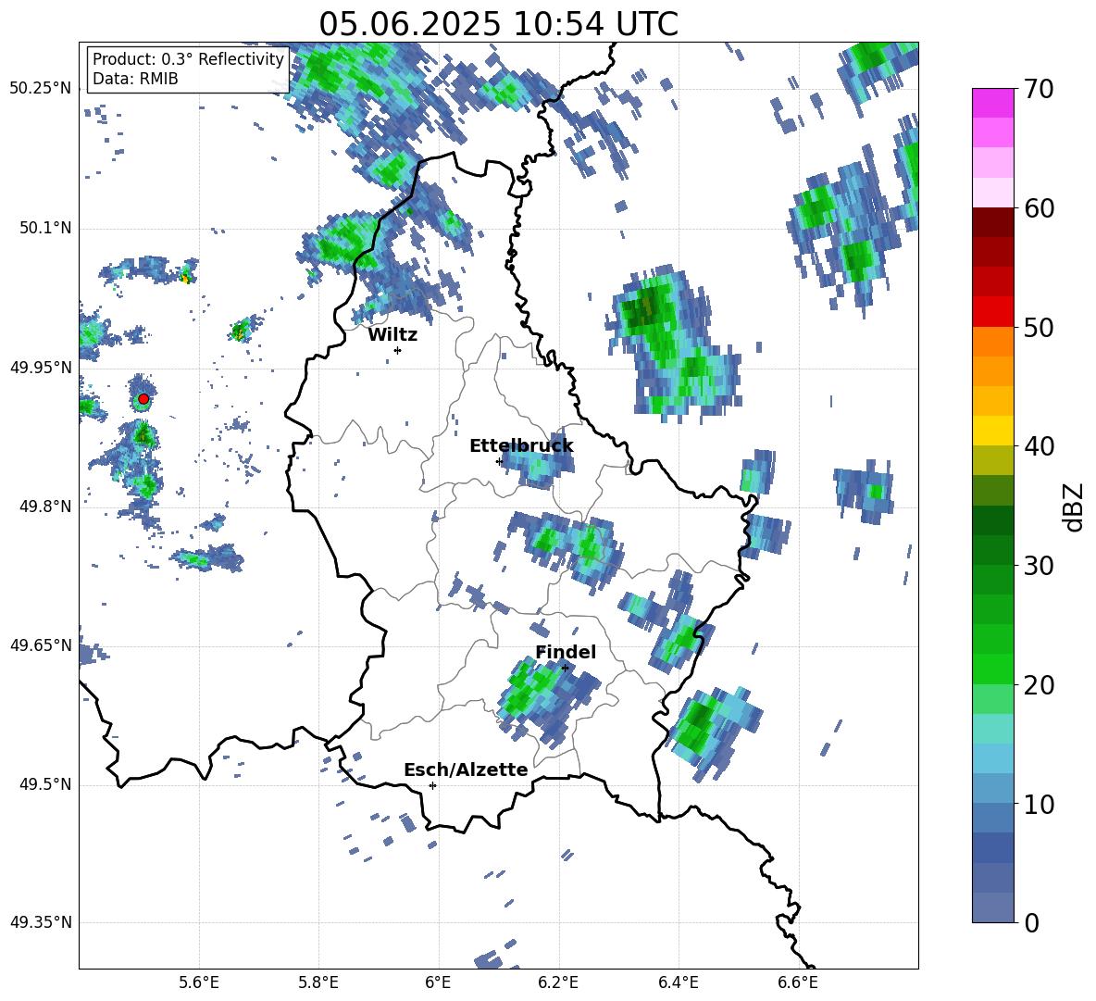
Task: Click the Wiltz station cross marker
Action: click(398, 350)
